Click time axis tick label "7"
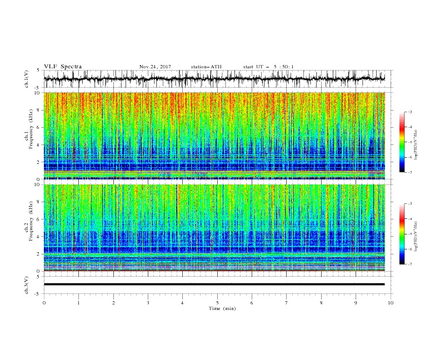 coord(287,303)
